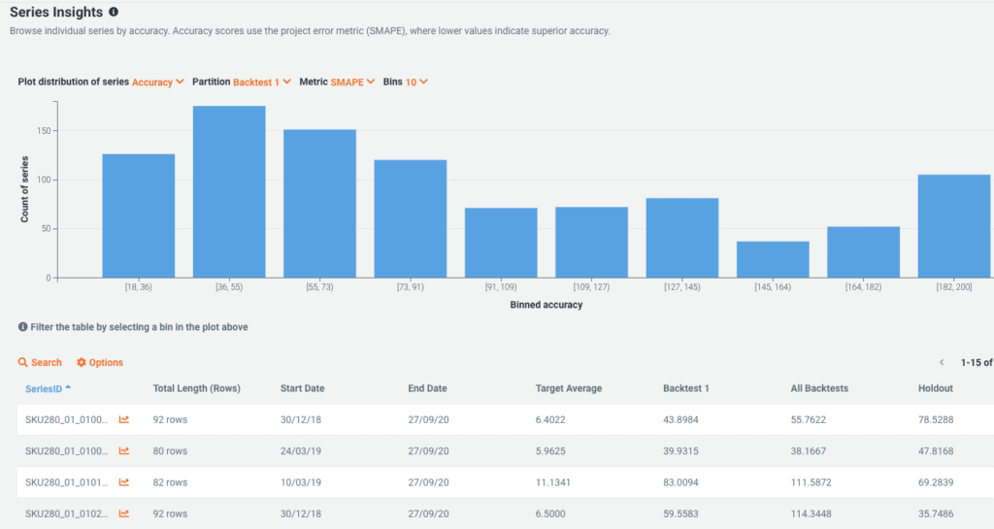Open the Bins 10 dropdown
Screen dimensions: 994x529
[416, 83]
